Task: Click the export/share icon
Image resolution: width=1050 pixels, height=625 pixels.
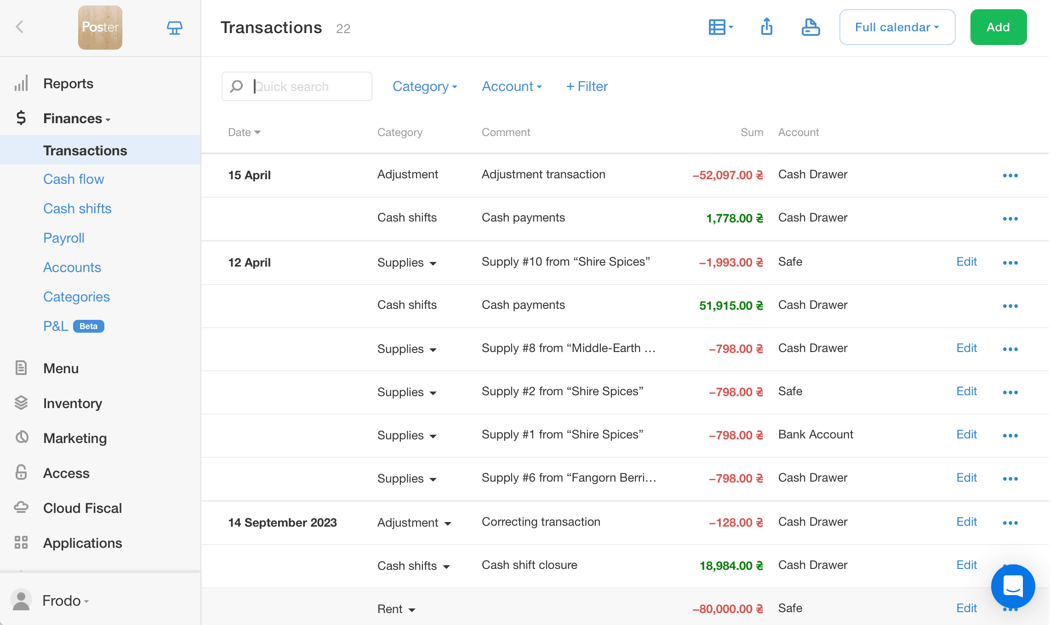Action: pos(766,27)
